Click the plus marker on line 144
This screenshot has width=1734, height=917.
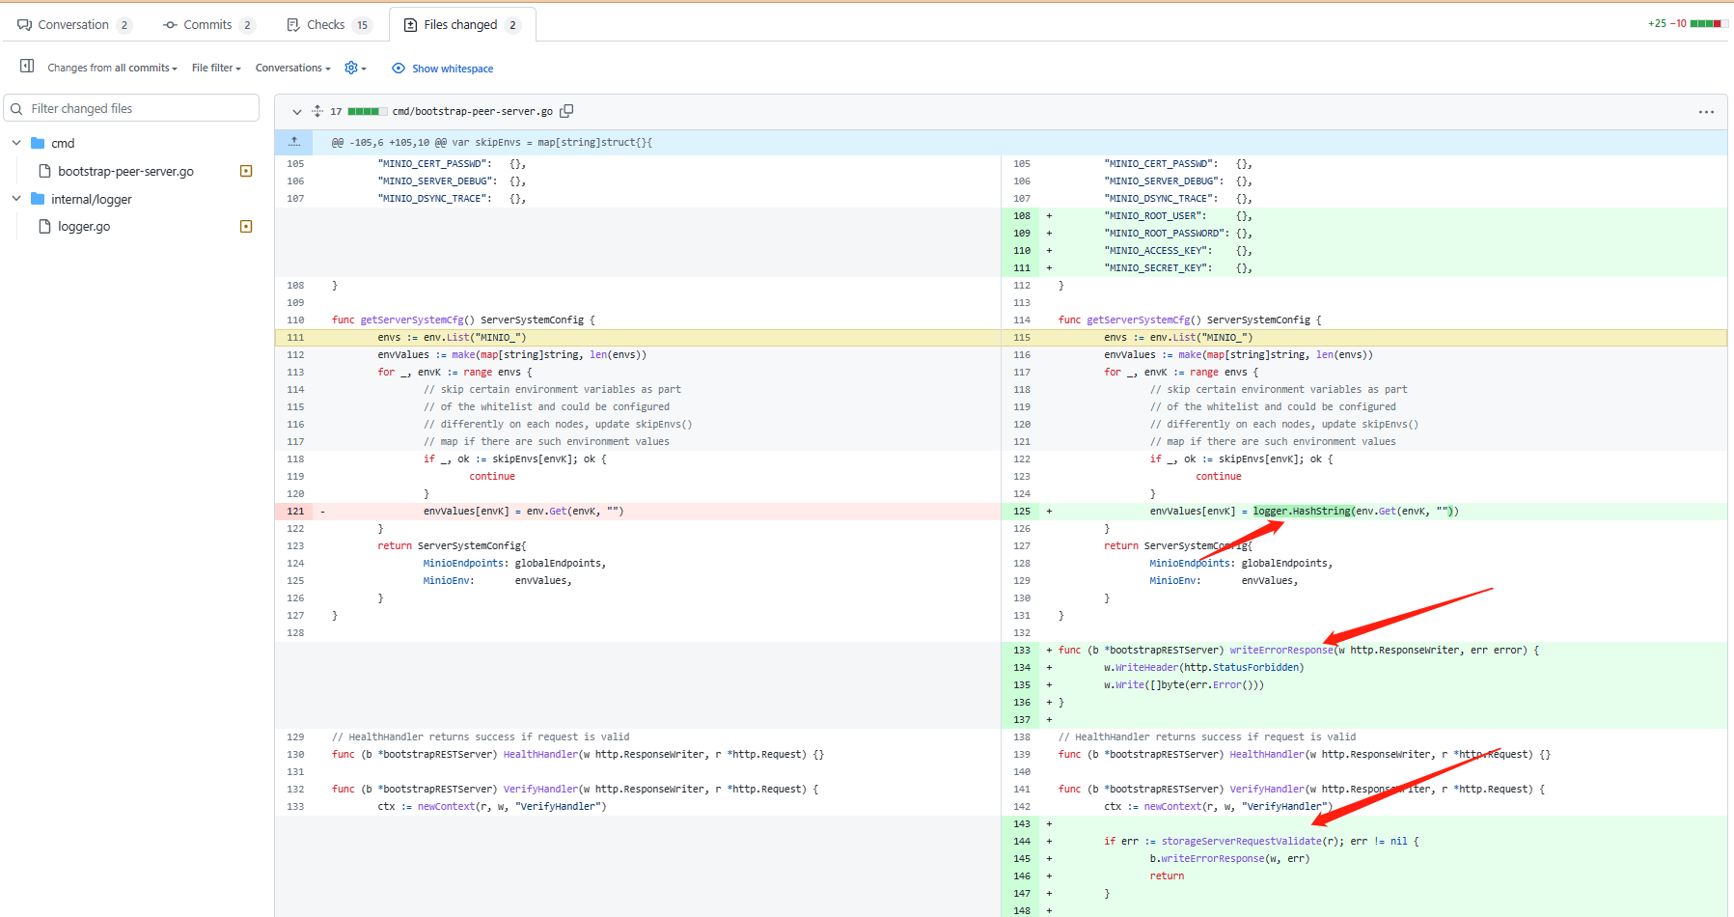pos(1049,841)
